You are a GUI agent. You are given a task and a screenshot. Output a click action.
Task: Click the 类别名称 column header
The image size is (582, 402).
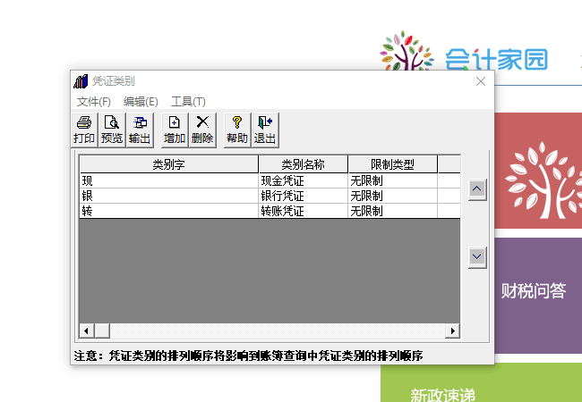303,164
